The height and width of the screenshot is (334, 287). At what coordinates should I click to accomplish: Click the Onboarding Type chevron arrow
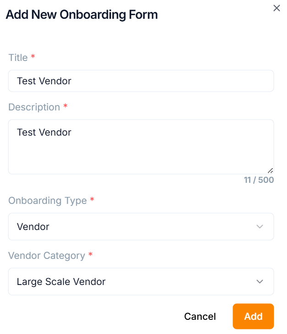pos(260,226)
